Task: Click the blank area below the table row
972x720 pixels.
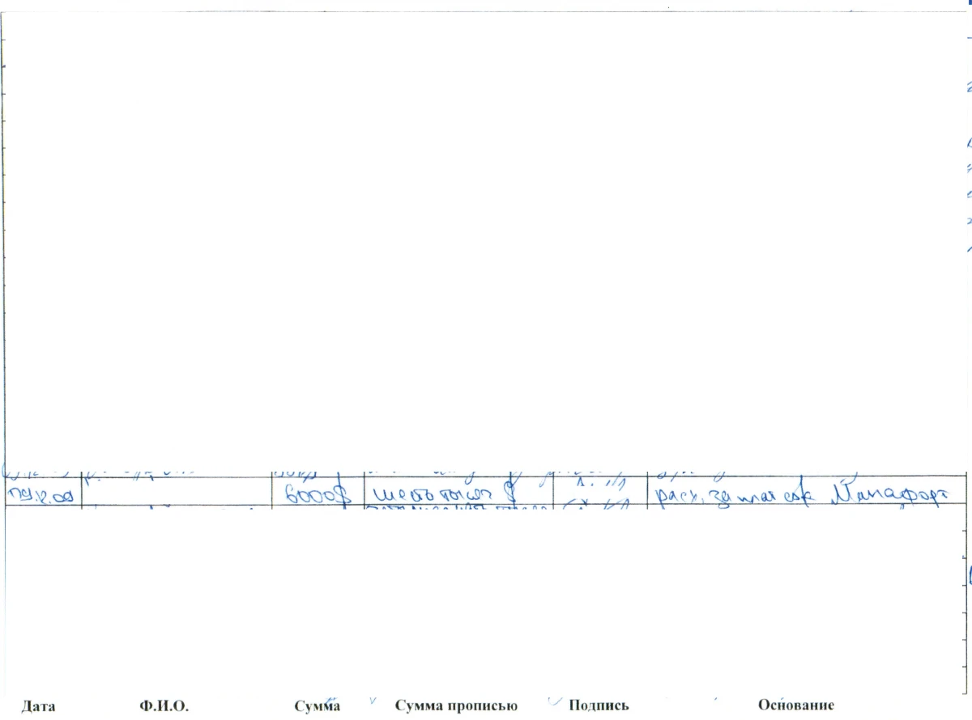Action: click(x=486, y=599)
